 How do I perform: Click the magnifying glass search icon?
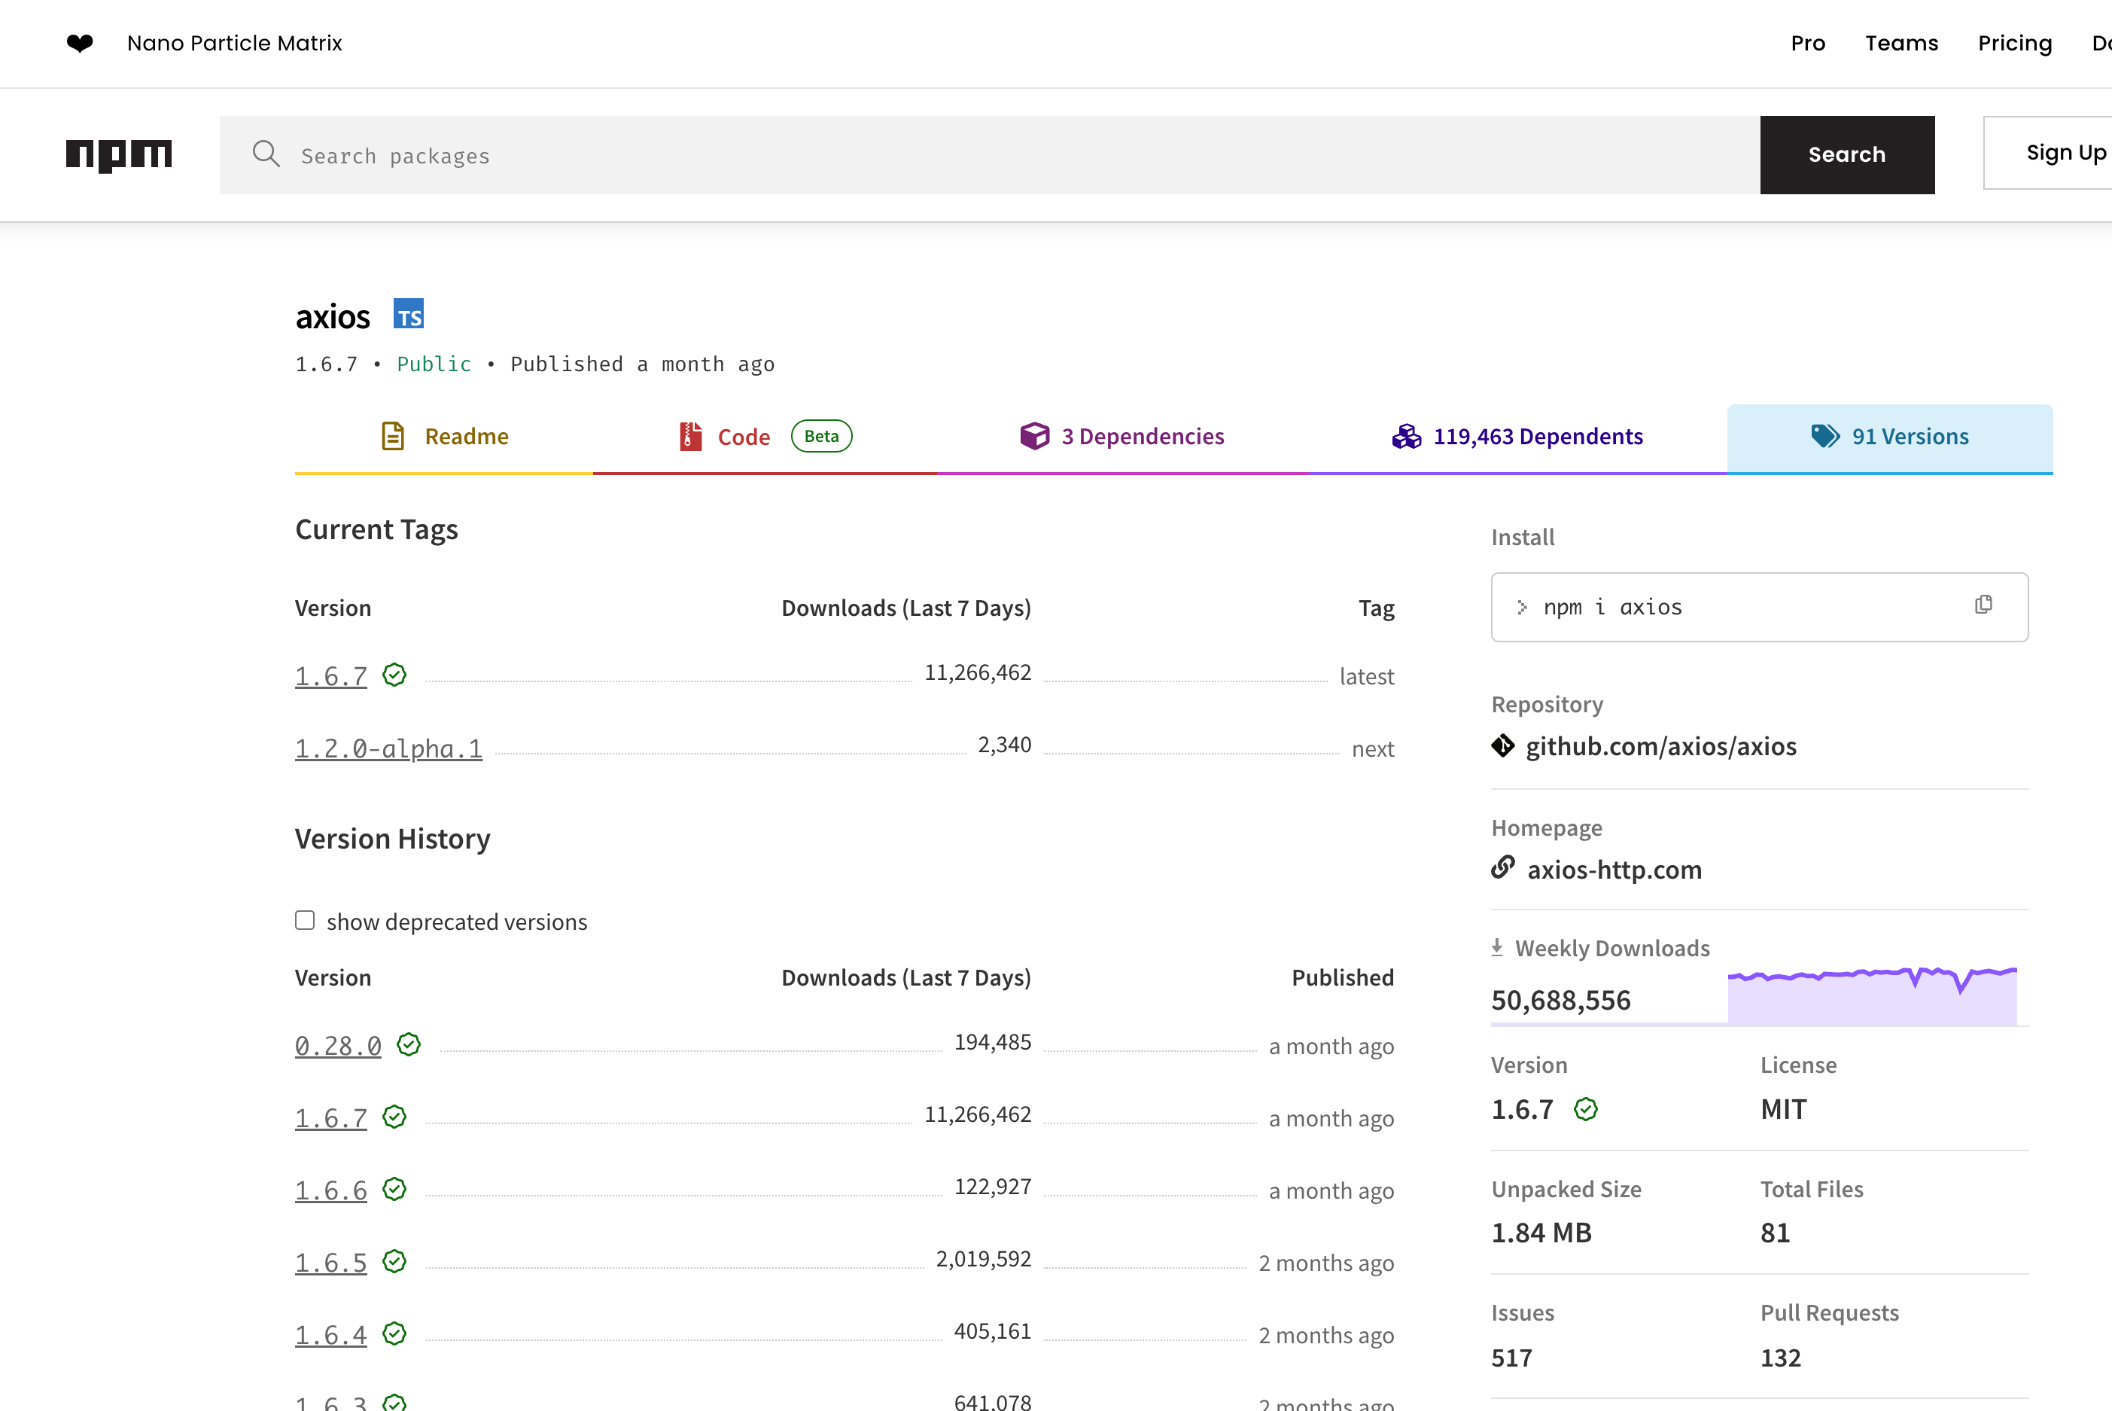(x=266, y=154)
